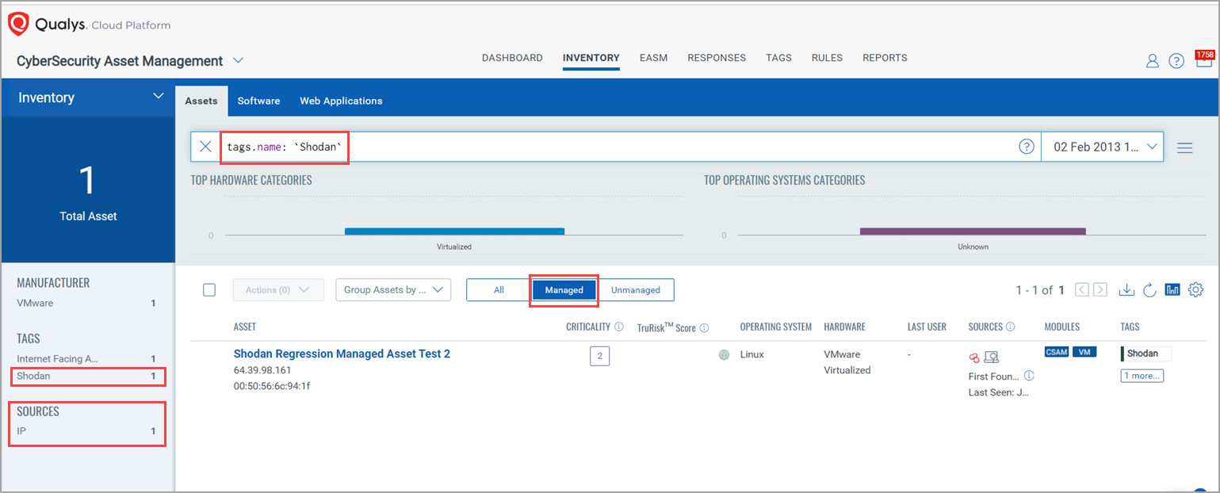This screenshot has width=1220, height=493.
Task: Open the Actions (0) dropdown
Action: tap(278, 290)
